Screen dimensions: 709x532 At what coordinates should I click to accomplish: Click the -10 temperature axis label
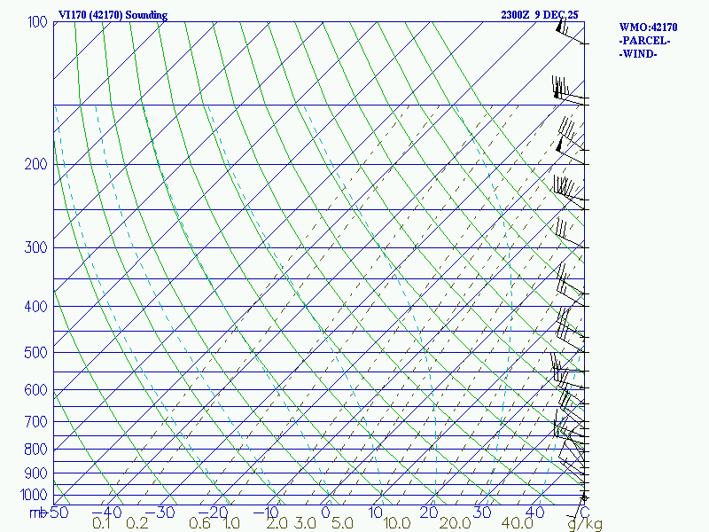(x=267, y=512)
